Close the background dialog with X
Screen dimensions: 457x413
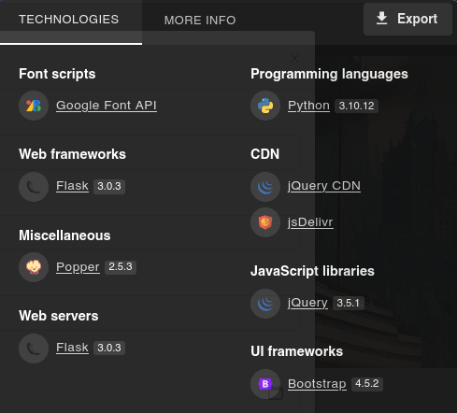[x=294, y=58]
